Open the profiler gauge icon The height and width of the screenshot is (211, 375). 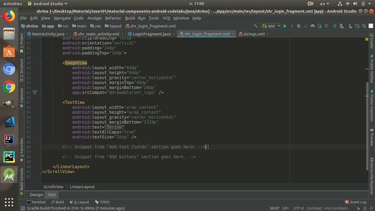(x=312, y=26)
